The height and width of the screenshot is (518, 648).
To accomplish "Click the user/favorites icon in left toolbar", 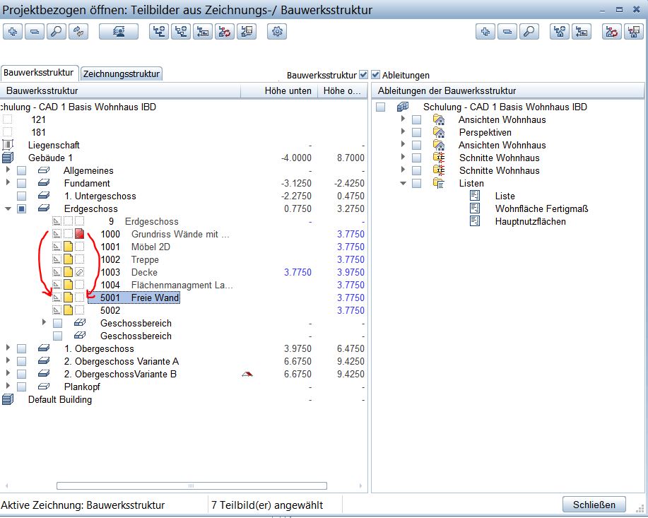I will point(118,32).
